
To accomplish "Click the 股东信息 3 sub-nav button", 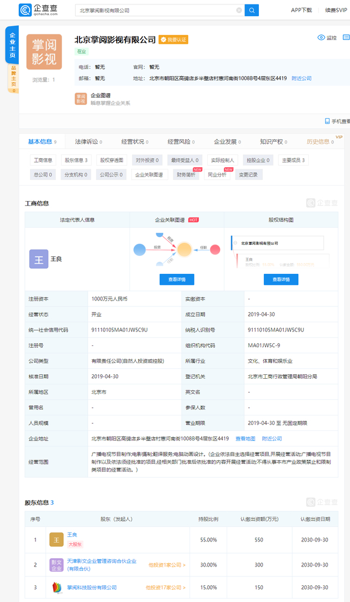I will pos(76,160).
